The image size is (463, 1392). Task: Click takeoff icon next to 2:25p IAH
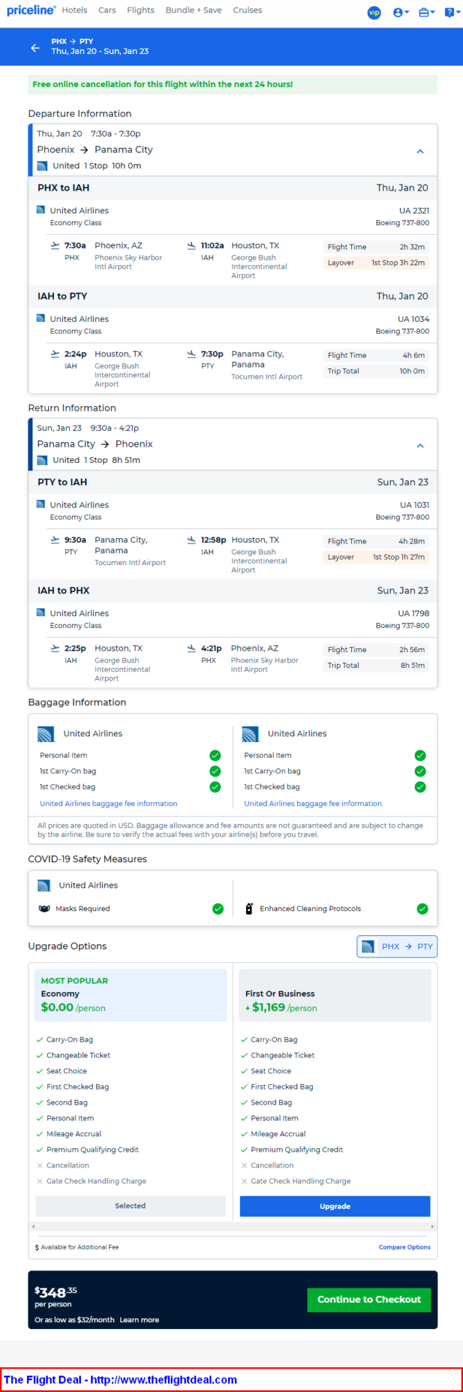click(x=55, y=648)
